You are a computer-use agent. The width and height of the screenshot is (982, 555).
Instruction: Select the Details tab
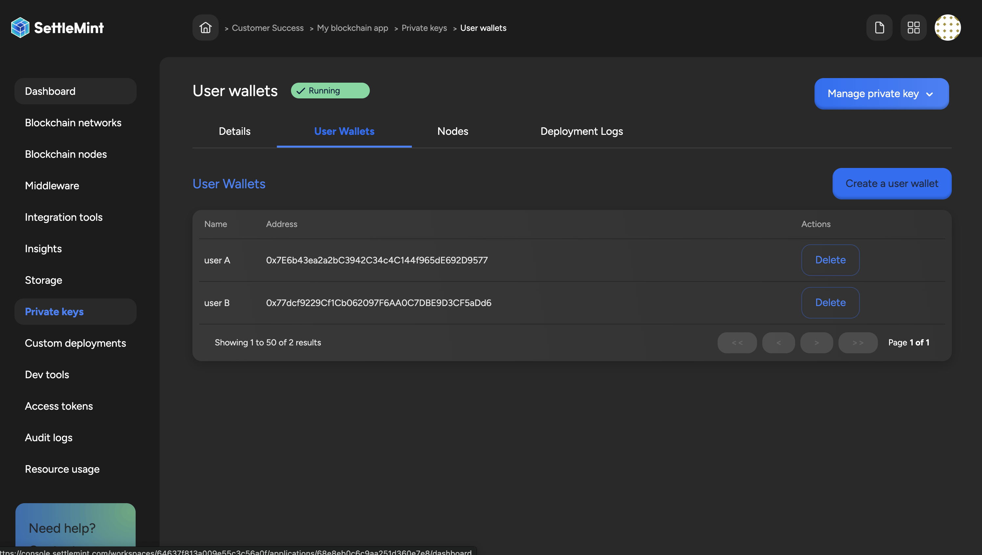[x=234, y=131]
